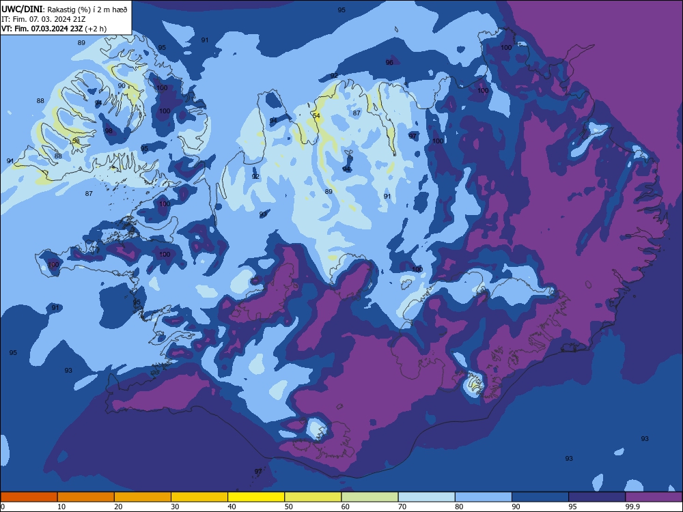
Task: Click the humidity value 96 on the map
Action: coord(389,62)
